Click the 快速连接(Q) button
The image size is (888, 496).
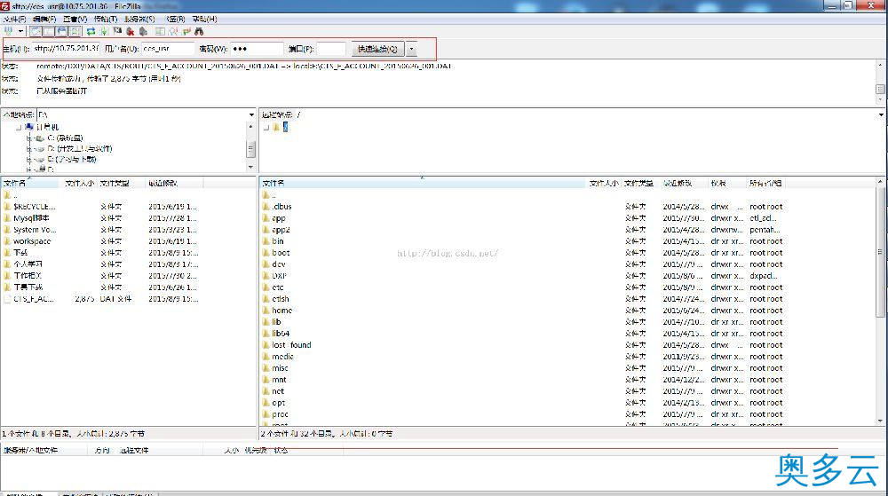pyautogui.click(x=377, y=49)
